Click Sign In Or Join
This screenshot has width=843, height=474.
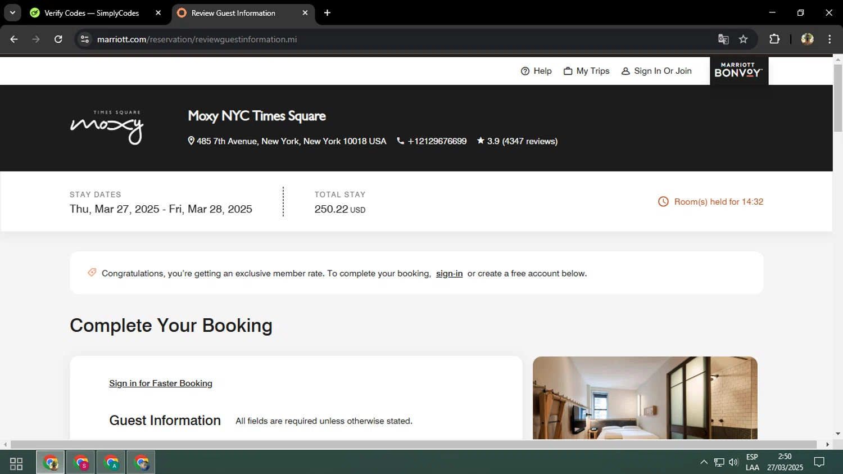[656, 71]
